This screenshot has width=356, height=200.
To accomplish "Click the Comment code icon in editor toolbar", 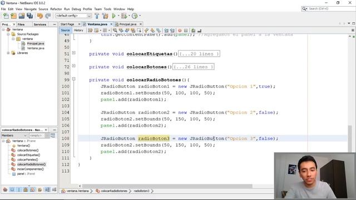I will (x=193, y=31).
